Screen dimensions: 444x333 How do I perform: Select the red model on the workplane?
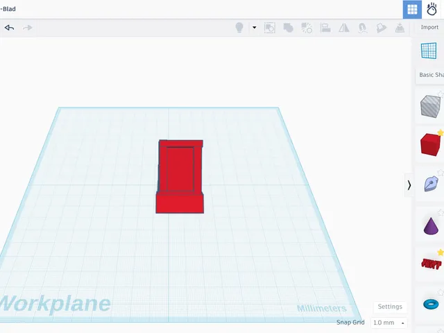(180, 176)
